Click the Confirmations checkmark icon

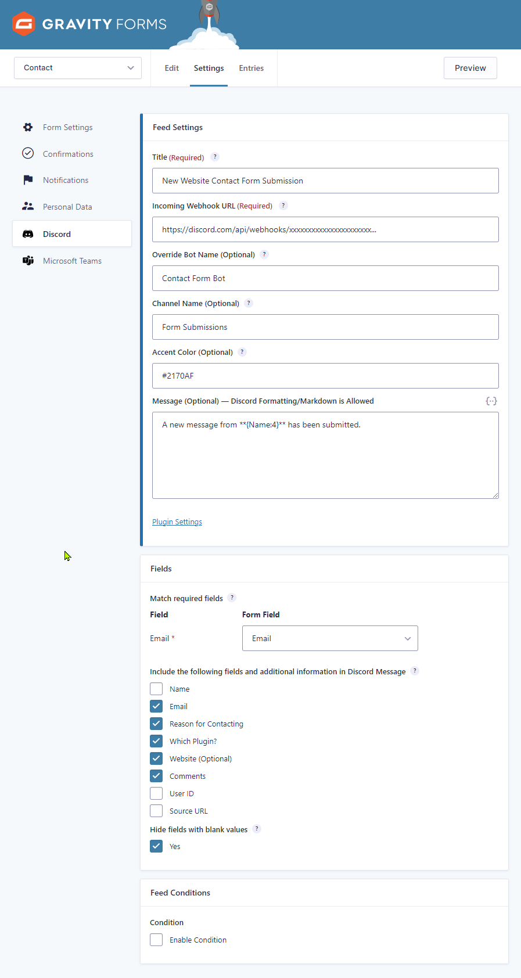pos(28,153)
